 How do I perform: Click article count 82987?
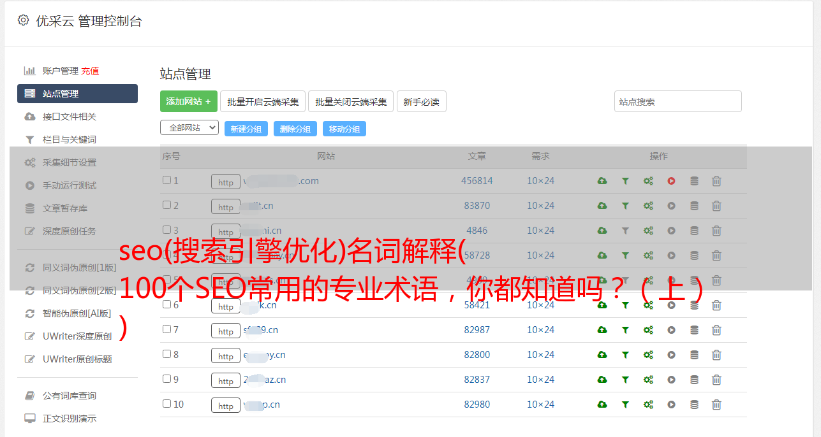(x=477, y=330)
